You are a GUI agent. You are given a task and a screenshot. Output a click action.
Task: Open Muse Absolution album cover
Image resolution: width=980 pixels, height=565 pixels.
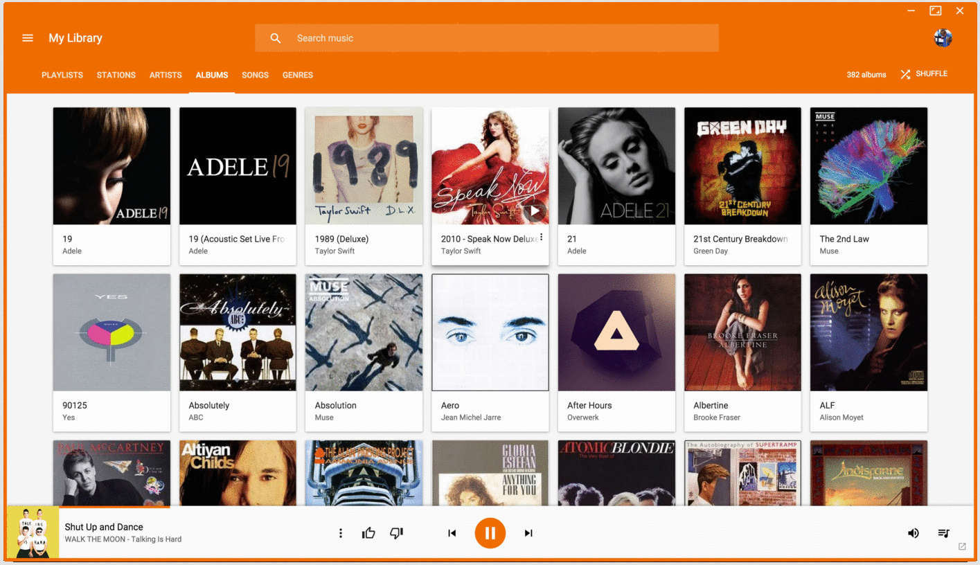(x=364, y=332)
